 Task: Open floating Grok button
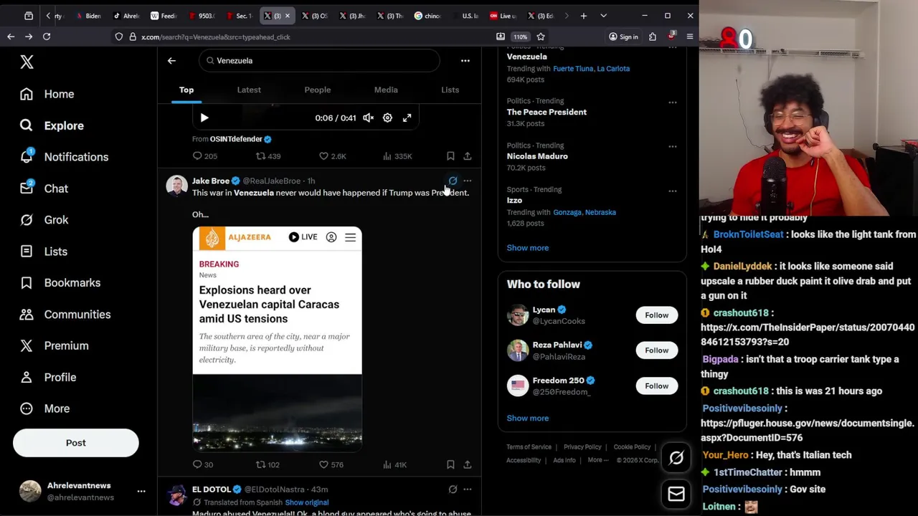[676, 459]
